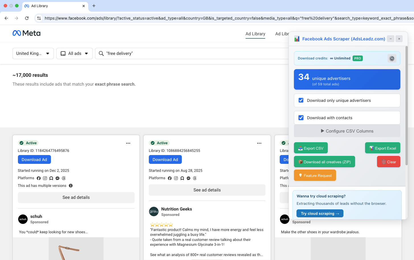Click Download Ad on the Nutrition Geeks ad
This screenshot has height=260, width=414.
165,159
